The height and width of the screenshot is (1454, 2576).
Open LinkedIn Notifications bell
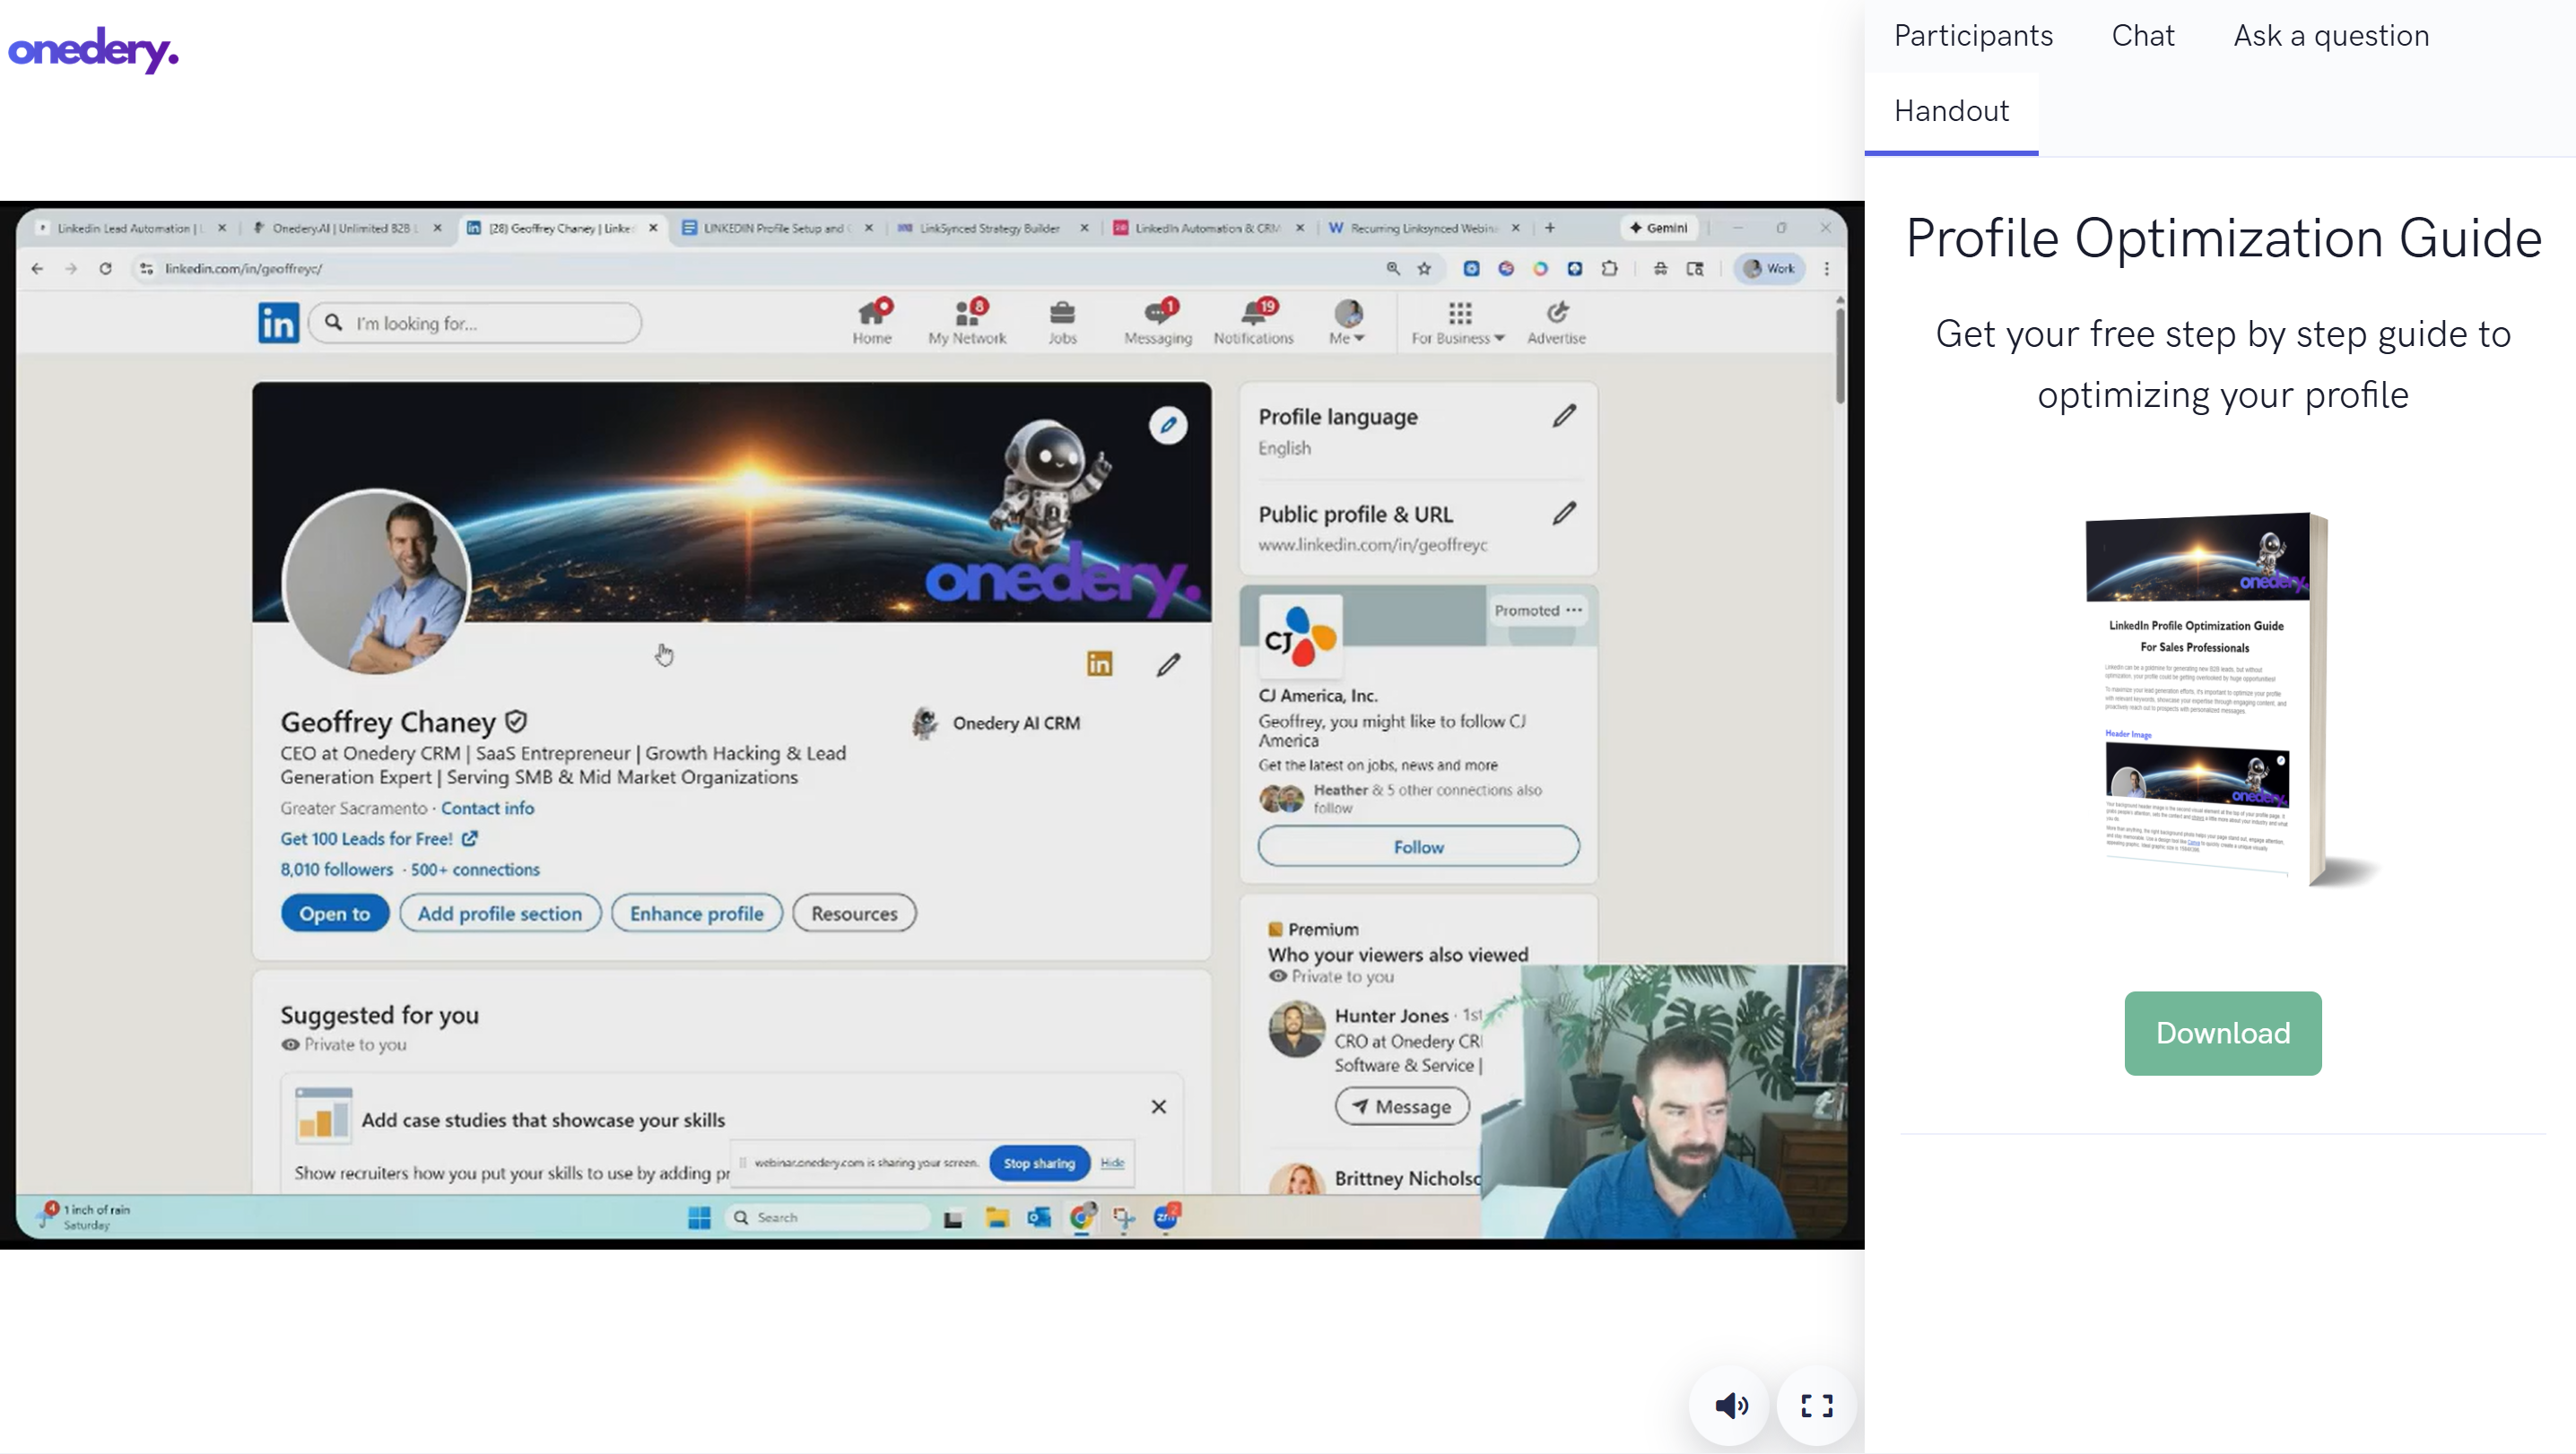coord(1253,323)
